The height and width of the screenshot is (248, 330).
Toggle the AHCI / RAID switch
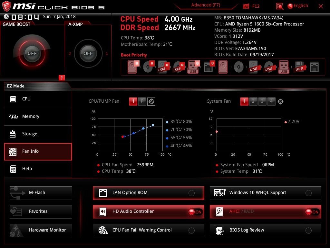(266, 212)
